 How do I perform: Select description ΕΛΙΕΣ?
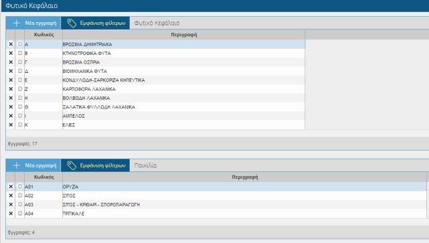pyautogui.click(x=69, y=125)
